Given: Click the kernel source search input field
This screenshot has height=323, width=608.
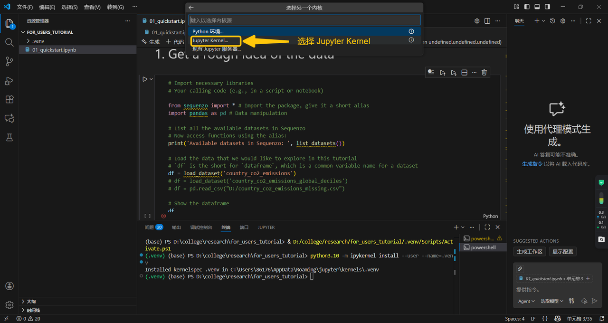Looking at the screenshot, I should (304, 20).
